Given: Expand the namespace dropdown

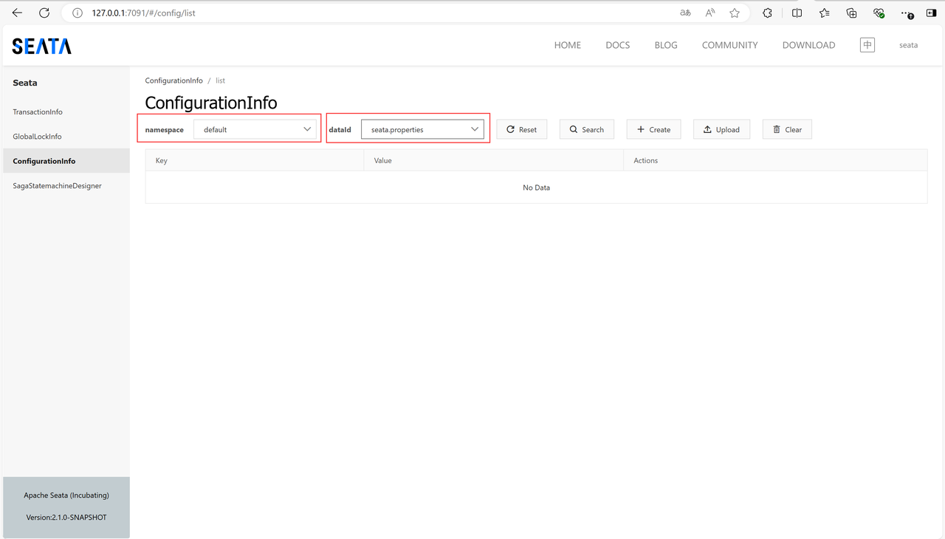Looking at the screenshot, I should (256, 129).
